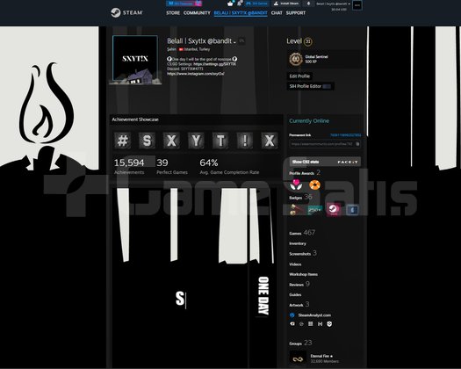Expand the account name dropdown in header
Screen dimensions: 461x369
tap(333, 4)
